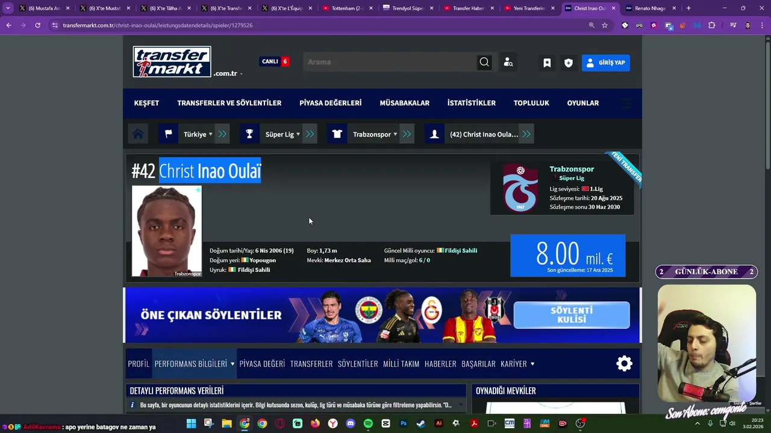This screenshot has width=771, height=433.
Task: Open the TOPLULUK menu
Action: (531, 103)
